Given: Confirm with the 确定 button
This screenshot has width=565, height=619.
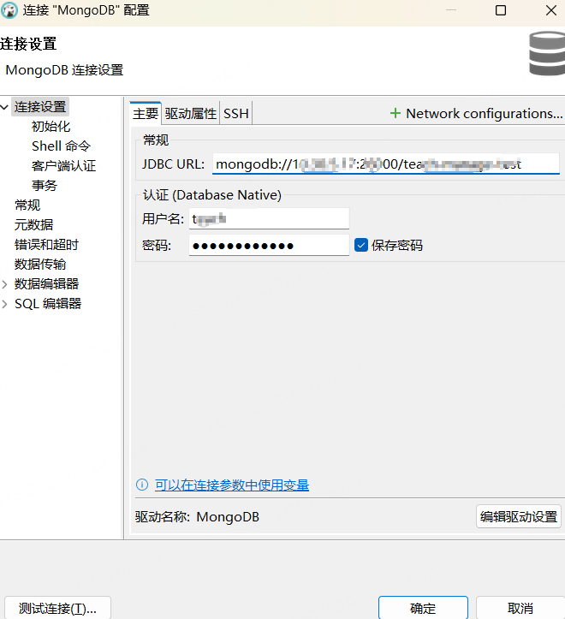Looking at the screenshot, I should [423, 608].
